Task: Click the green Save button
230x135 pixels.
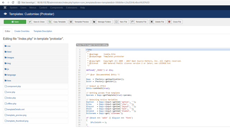Action: click(15, 22)
